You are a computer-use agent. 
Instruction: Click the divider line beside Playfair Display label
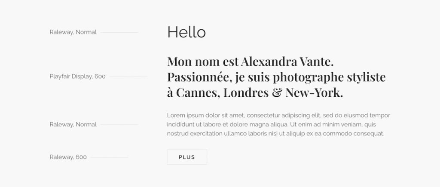pos(128,76)
